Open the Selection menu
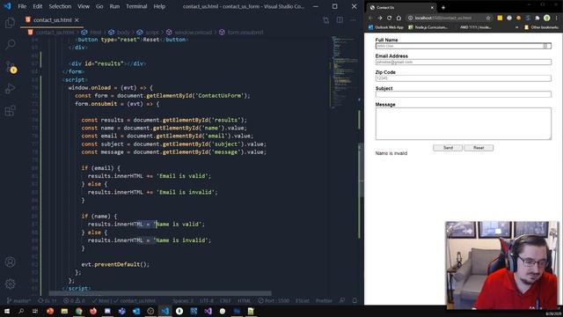Screen dimensions: 563x317 (60, 6)
